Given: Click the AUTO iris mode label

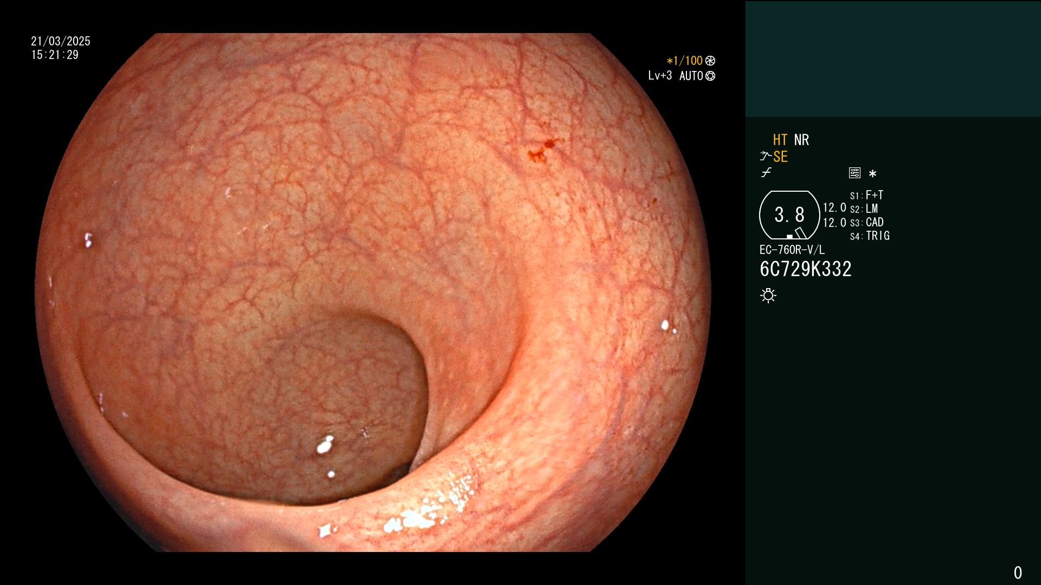Looking at the screenshot, I should click(691, 76).
